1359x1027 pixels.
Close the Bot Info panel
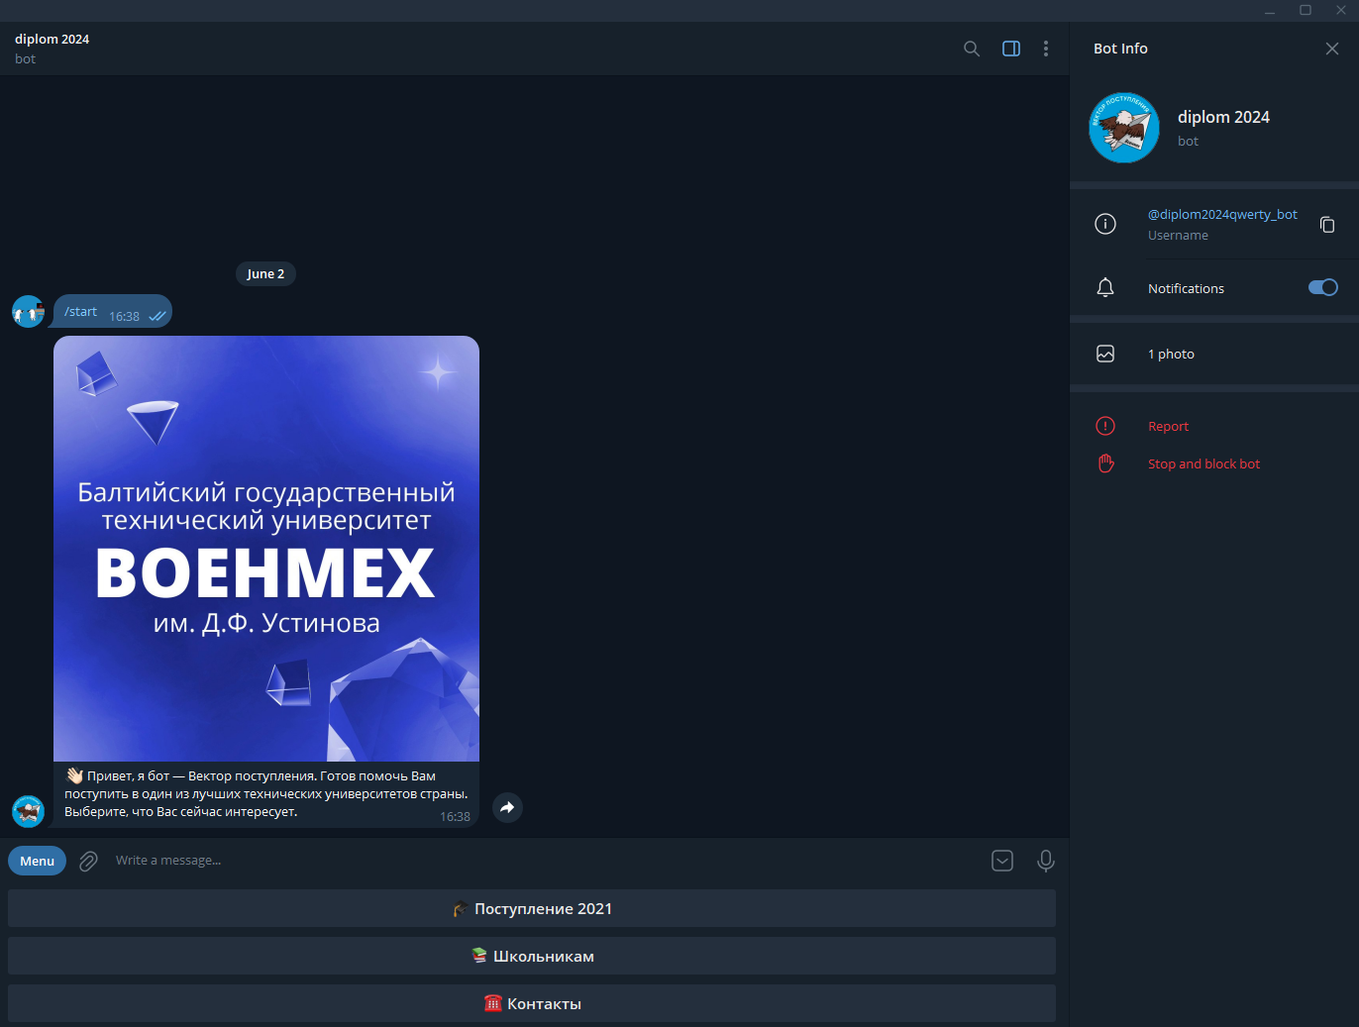click(x=1332, y=49)
